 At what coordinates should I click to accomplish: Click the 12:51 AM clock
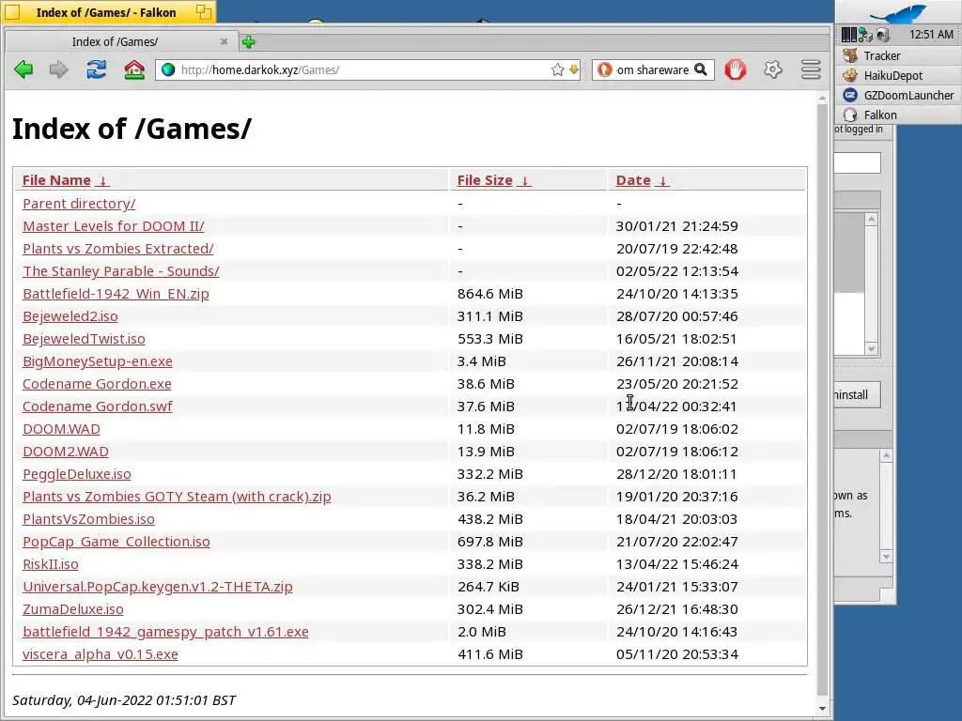click(931, 35)
